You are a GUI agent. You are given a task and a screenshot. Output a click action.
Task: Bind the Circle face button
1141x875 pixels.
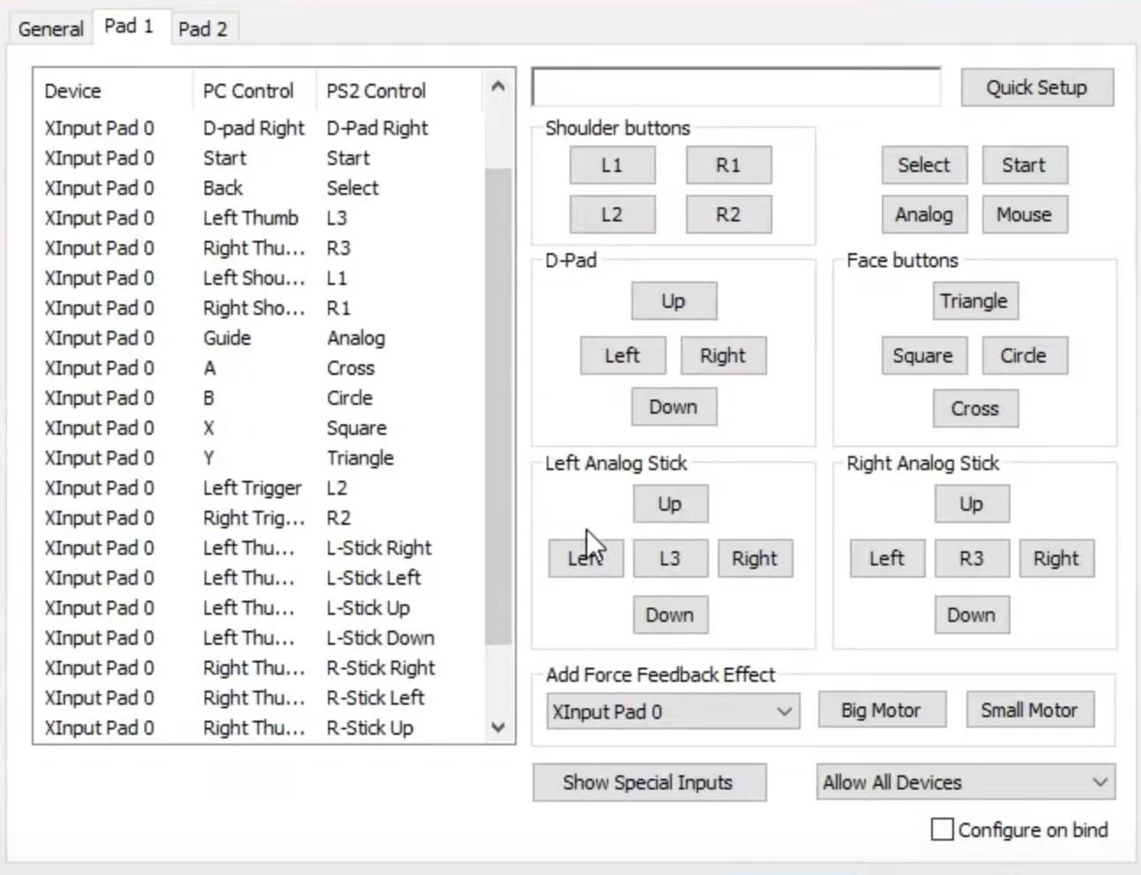pyautogui.click(x=1025, y=355)
